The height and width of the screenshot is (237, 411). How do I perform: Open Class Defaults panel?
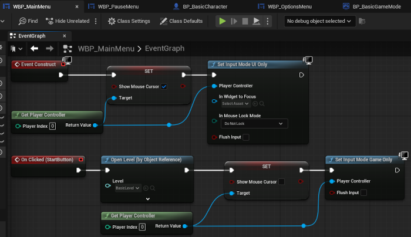181,21
